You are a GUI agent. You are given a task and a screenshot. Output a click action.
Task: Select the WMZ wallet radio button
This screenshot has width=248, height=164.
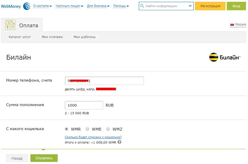pos(108,129)
